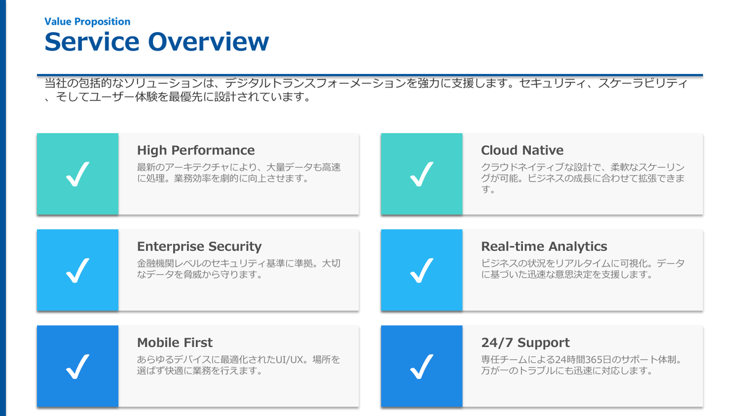This screenshot has height=416, width=740.
Task: Click the Mobile First title text
Action: [175, 342]
